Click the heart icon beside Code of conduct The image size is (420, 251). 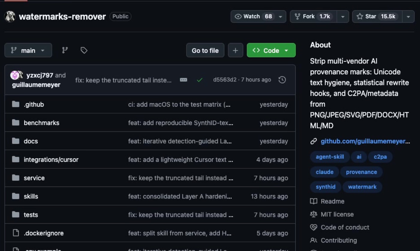[313, 227]
